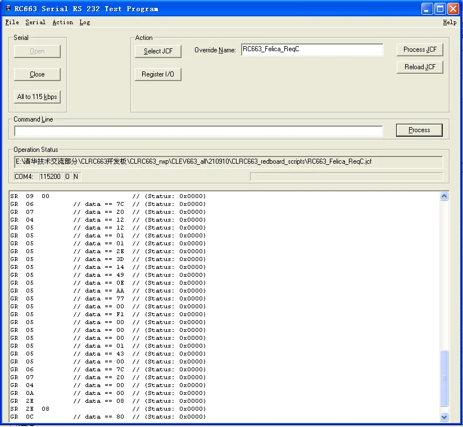Click the log line 'SR 2E 08'
The width and height of the screenshot is (463, 427).
108,409
